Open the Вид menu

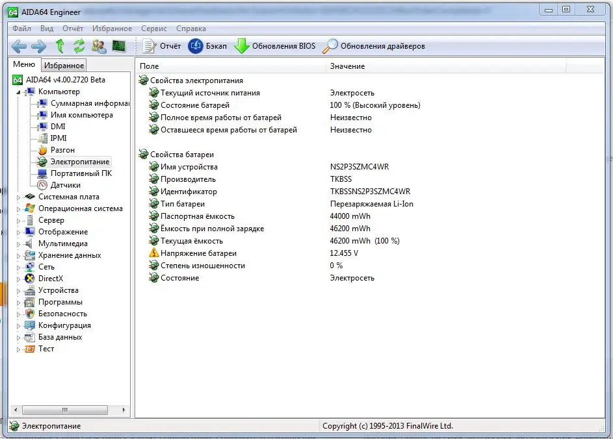click(x=47, y=29)
